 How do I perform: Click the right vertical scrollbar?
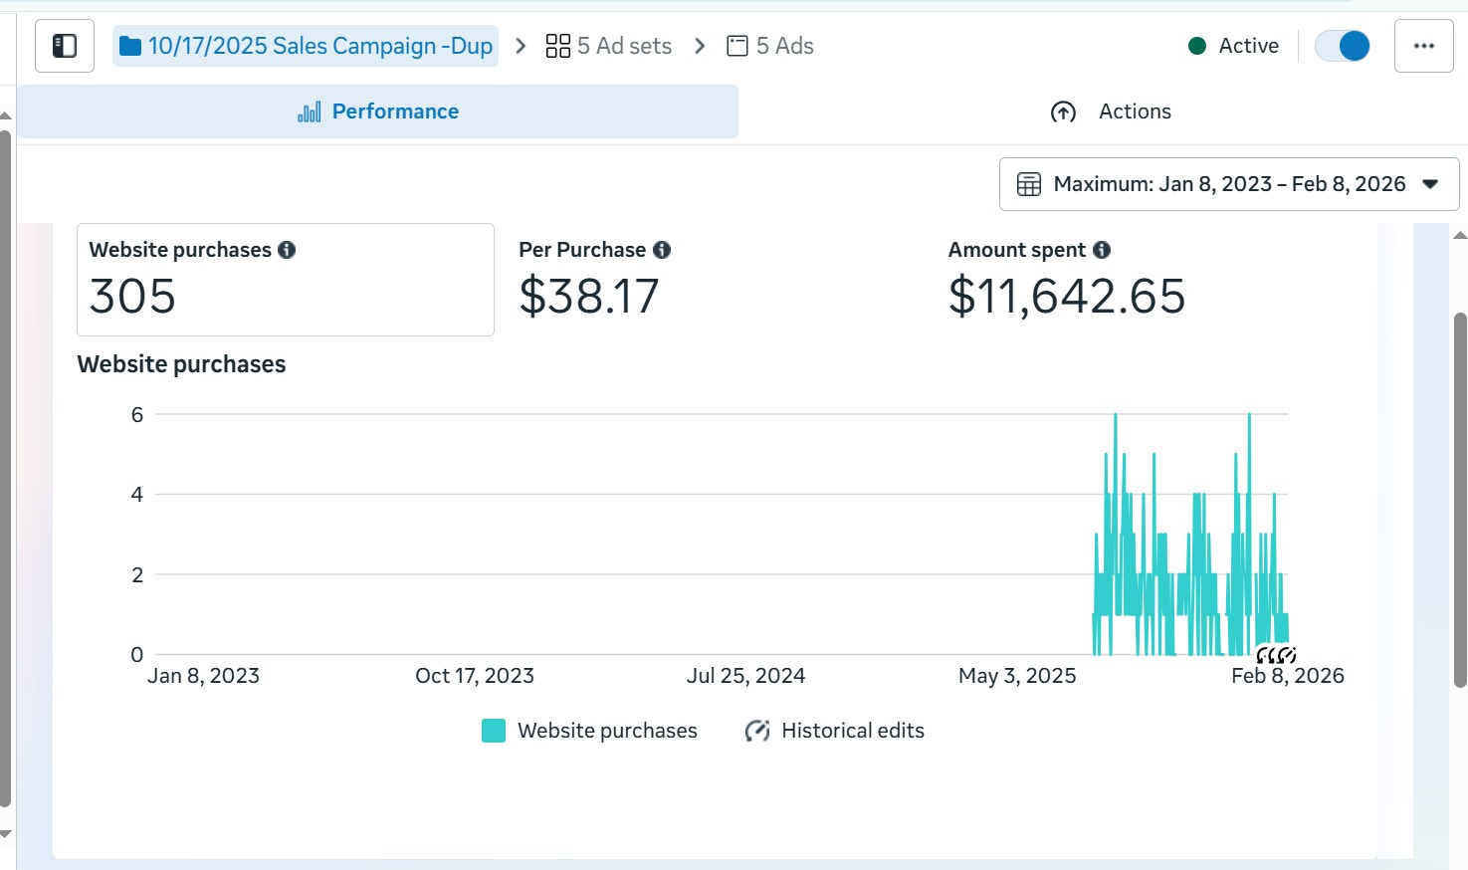pyautogui.click(x=1460, y=498)
